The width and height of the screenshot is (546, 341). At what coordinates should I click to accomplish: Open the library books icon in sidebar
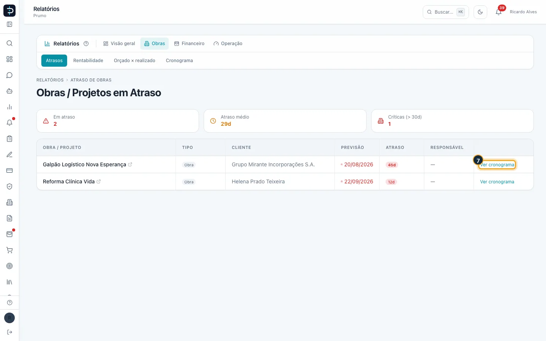[x=9, y=282]
